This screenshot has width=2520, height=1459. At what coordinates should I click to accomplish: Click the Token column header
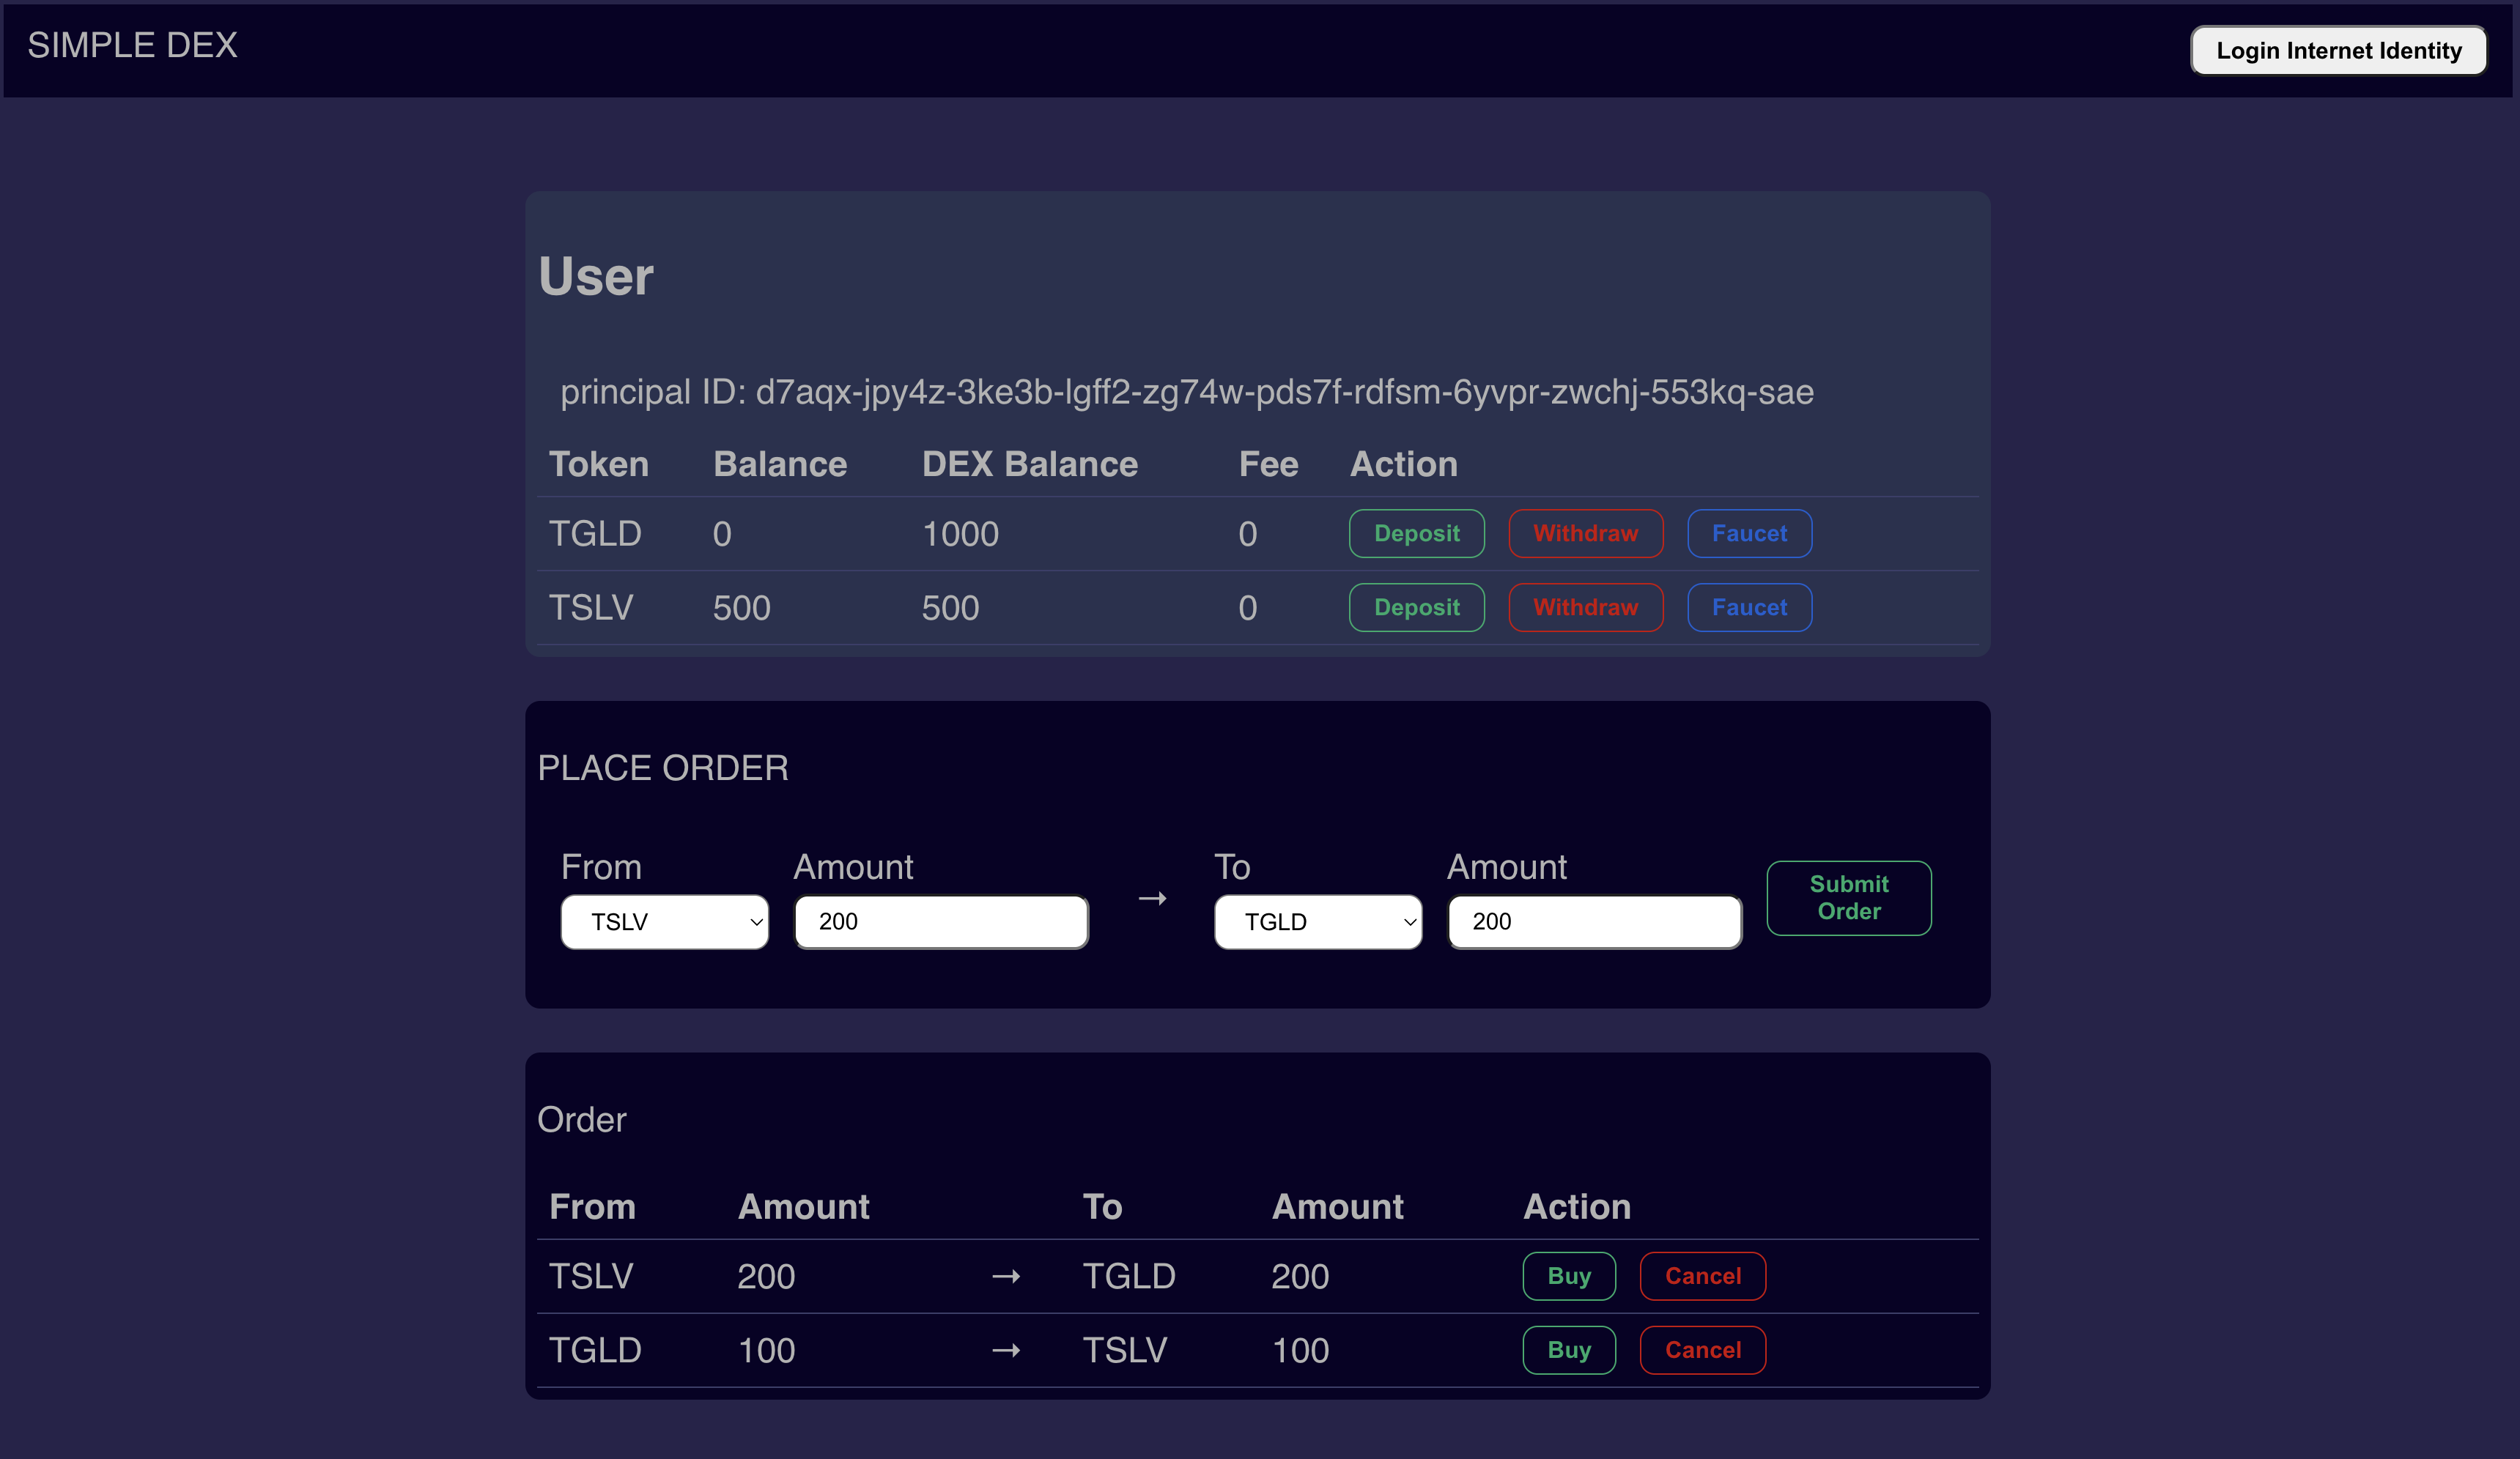point(599,464)
